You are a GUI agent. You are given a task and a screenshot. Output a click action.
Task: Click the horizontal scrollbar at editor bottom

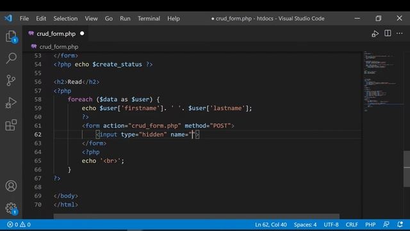[197, 216]
